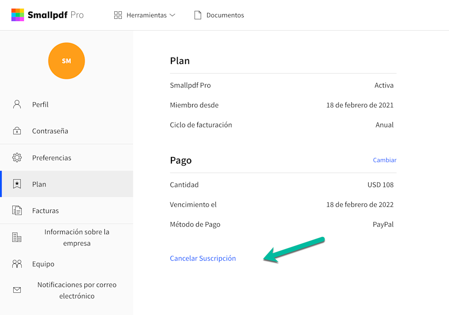The image size is (449, 315).
Task: Click the PayPal payment method value
Action: pos(383,224)
